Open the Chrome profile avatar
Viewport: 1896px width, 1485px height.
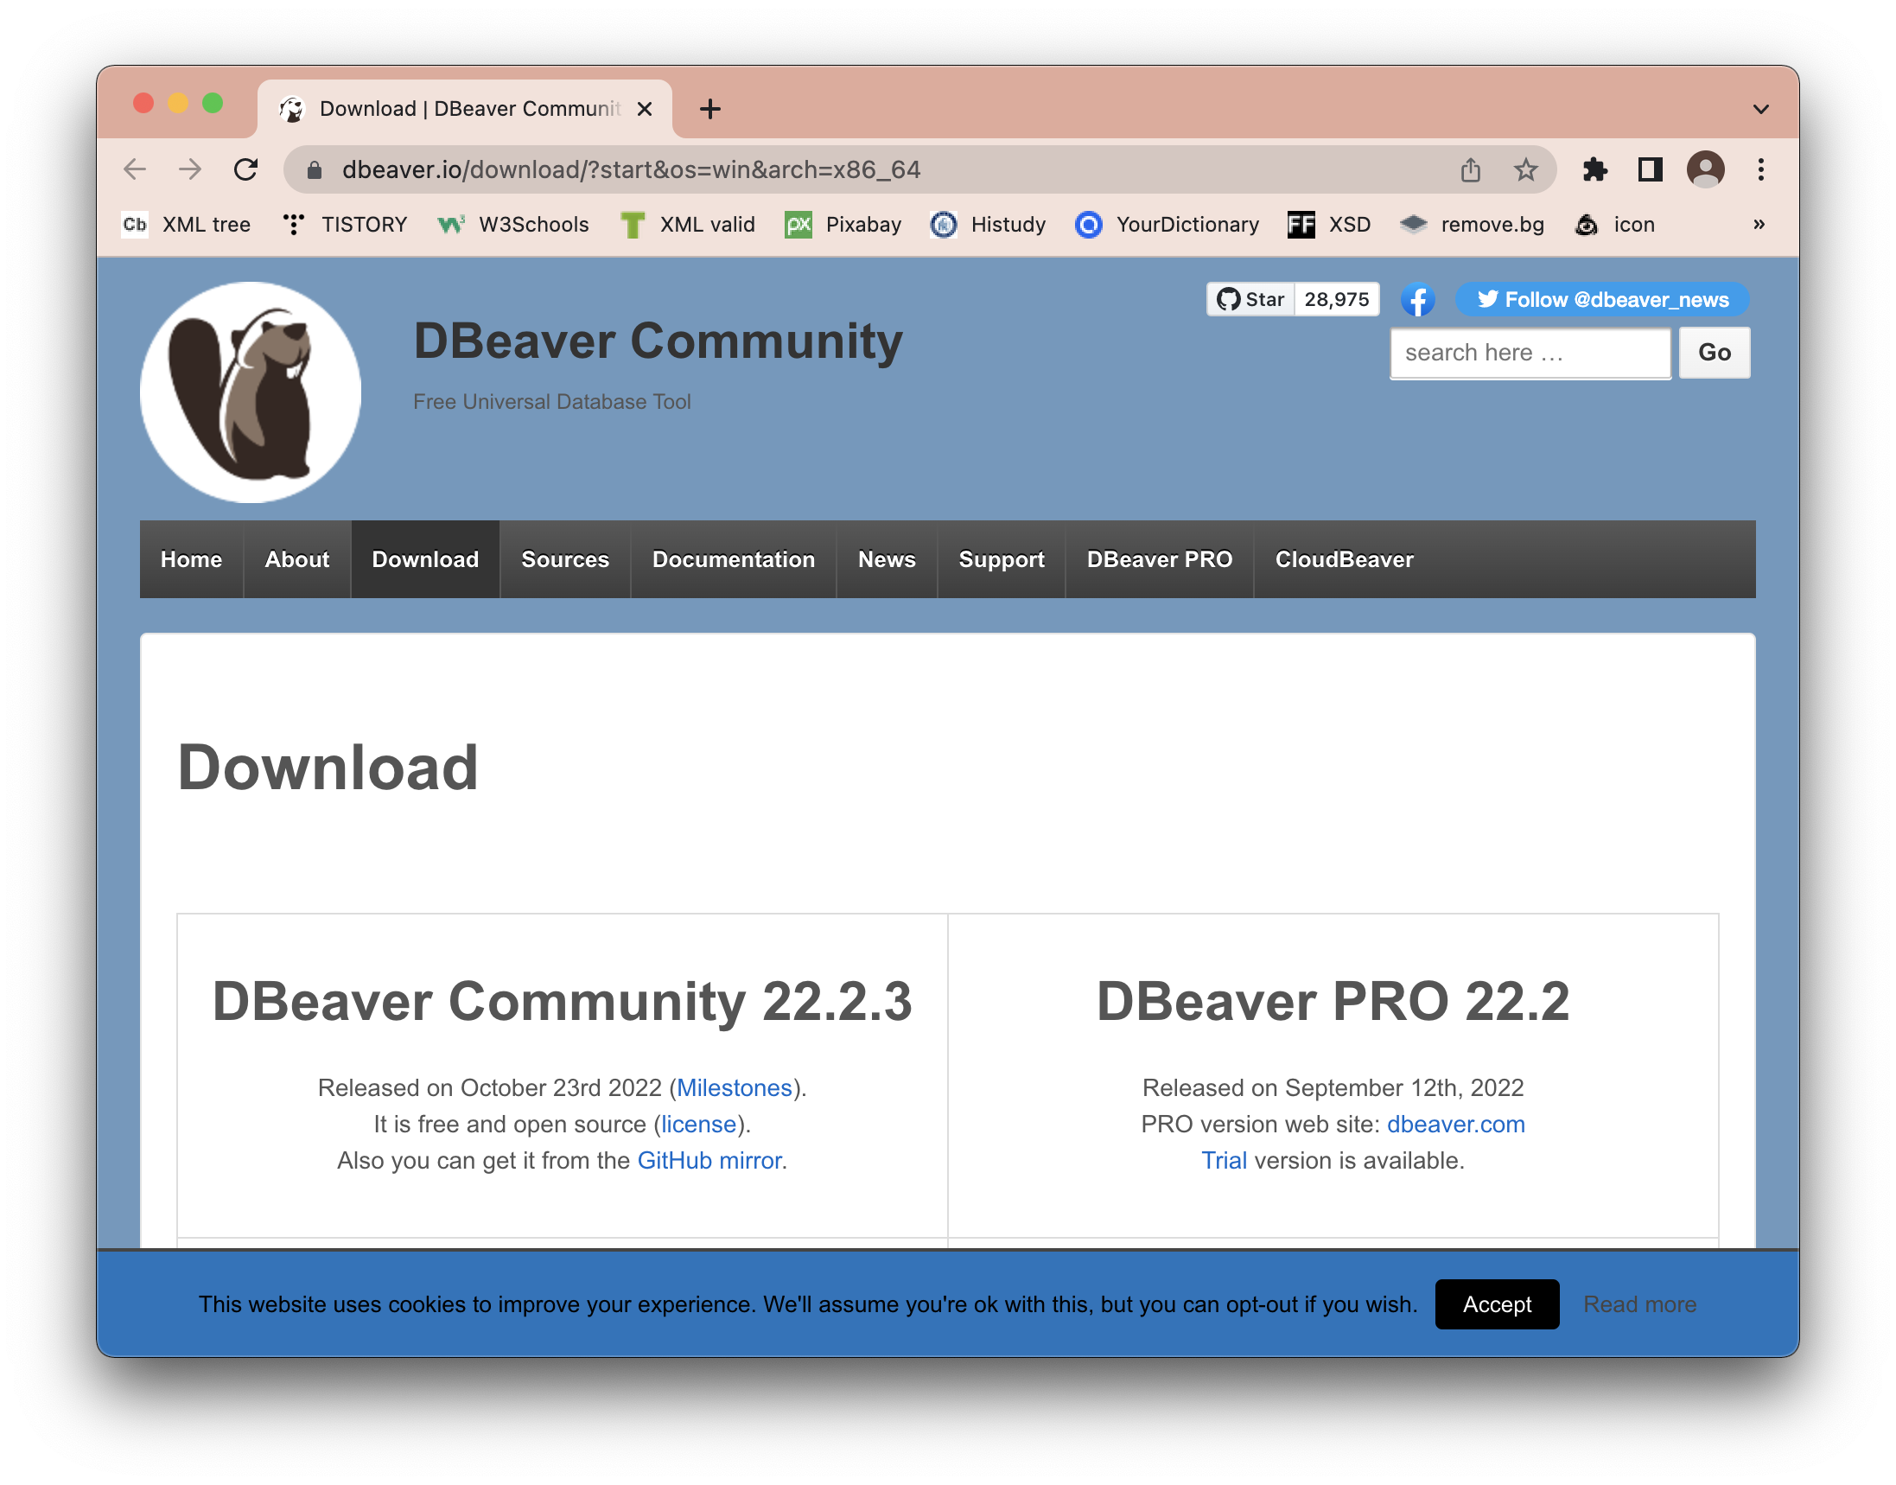1706,169
